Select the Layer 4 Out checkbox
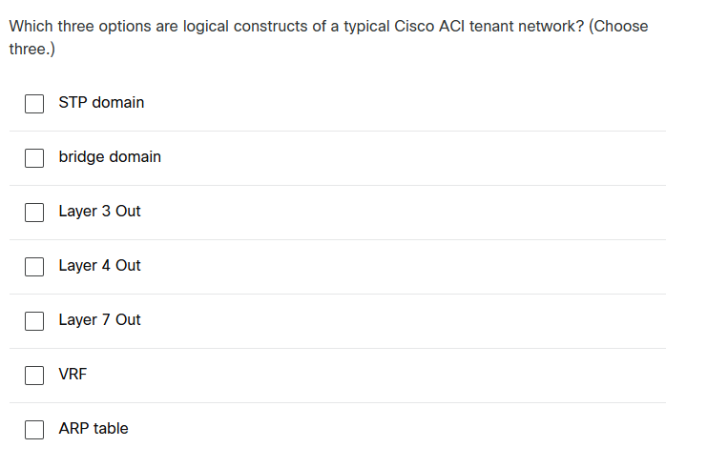This screenshot has width=728, height=468. (34, 266)
